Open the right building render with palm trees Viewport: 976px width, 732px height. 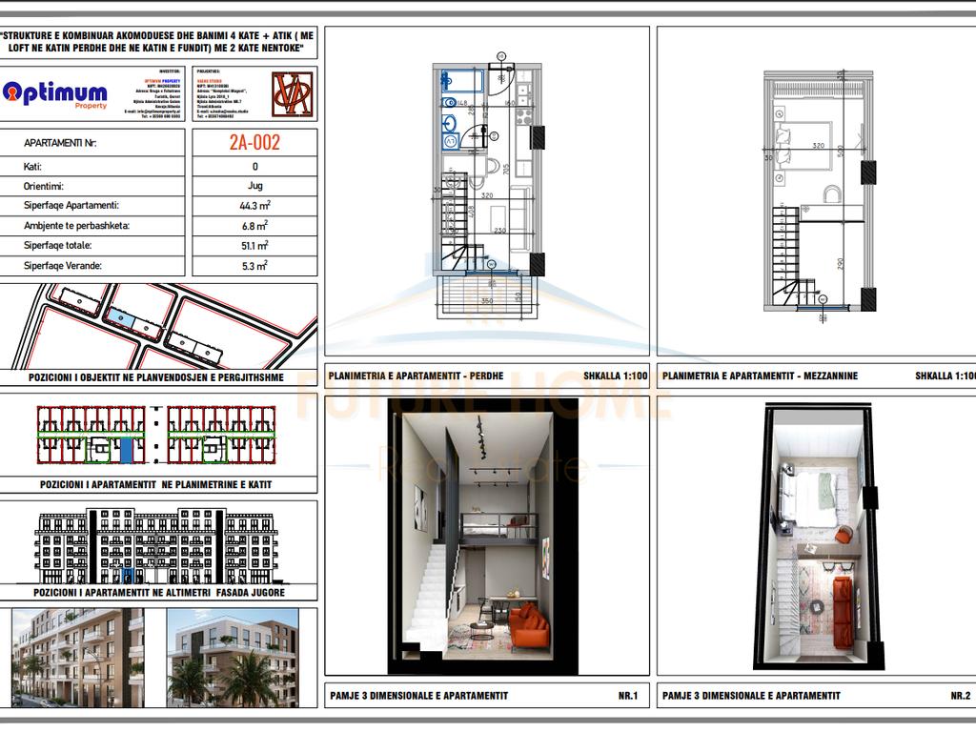233,657
